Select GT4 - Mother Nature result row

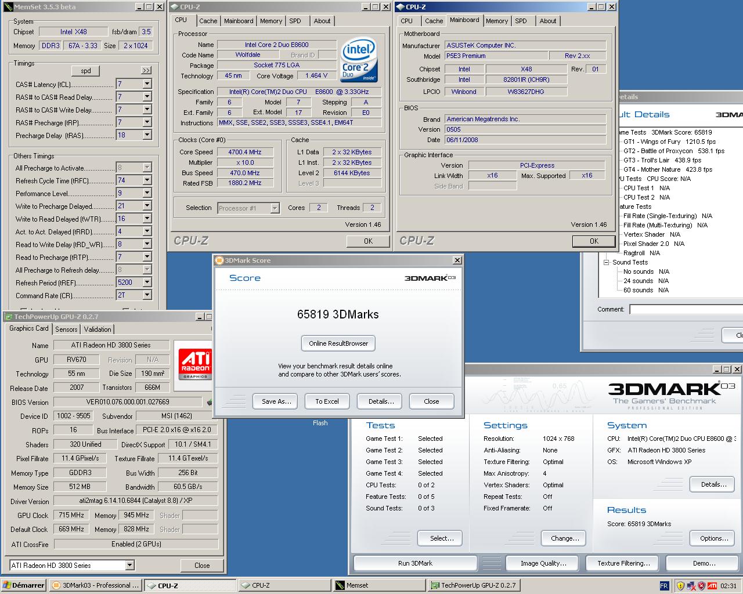(x=668, y=169)
